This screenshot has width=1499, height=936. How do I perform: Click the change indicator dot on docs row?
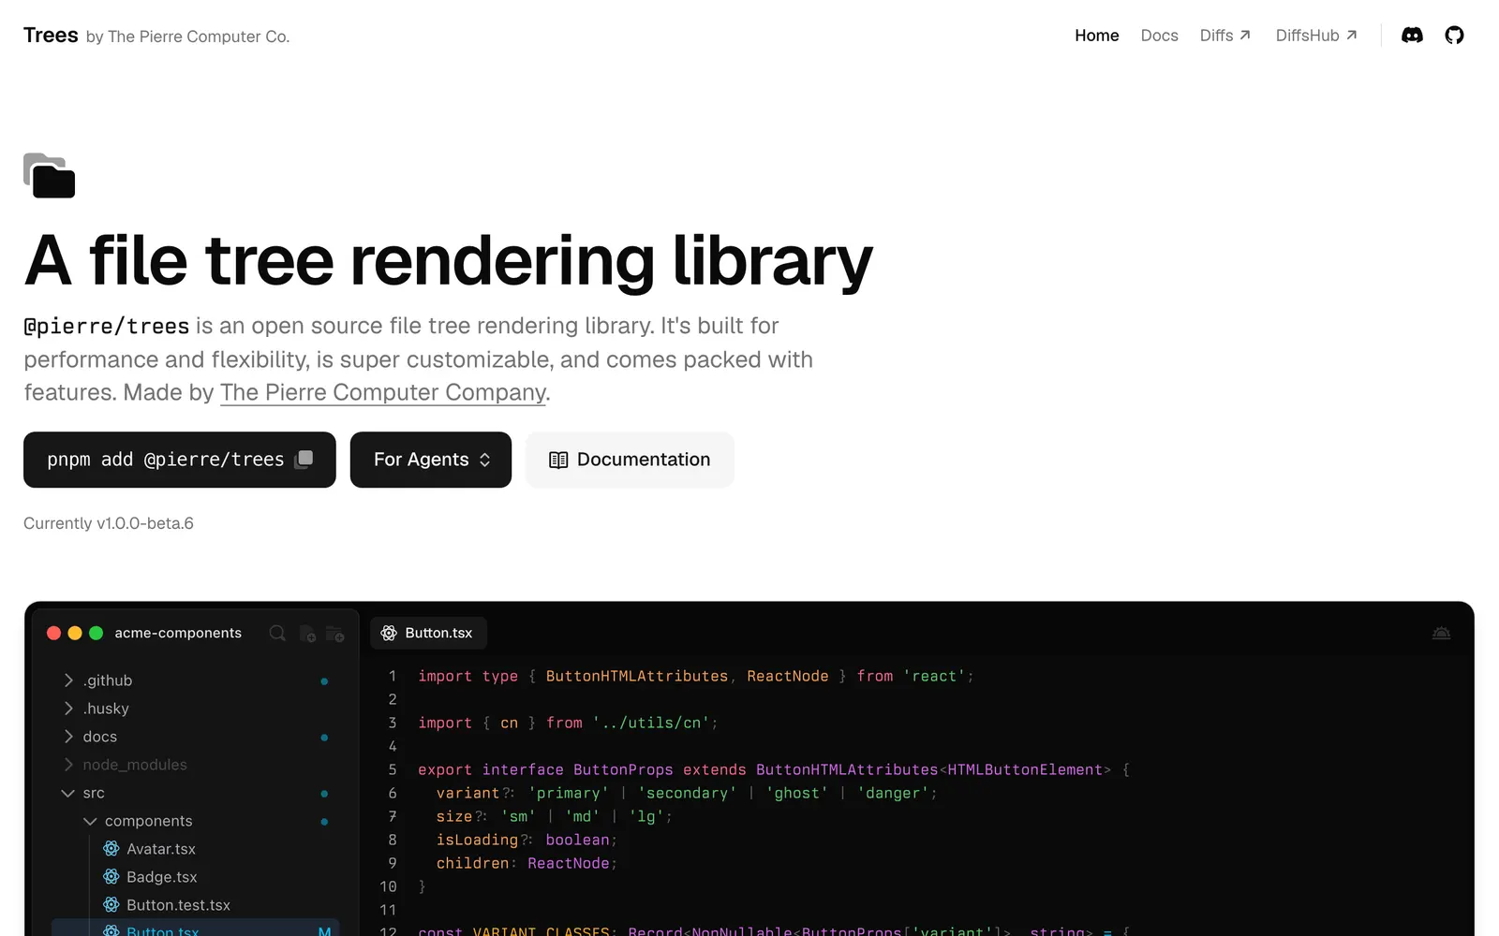324,738
